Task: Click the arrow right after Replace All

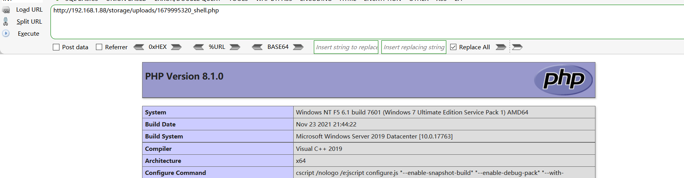Action: (x=501, y=47)
